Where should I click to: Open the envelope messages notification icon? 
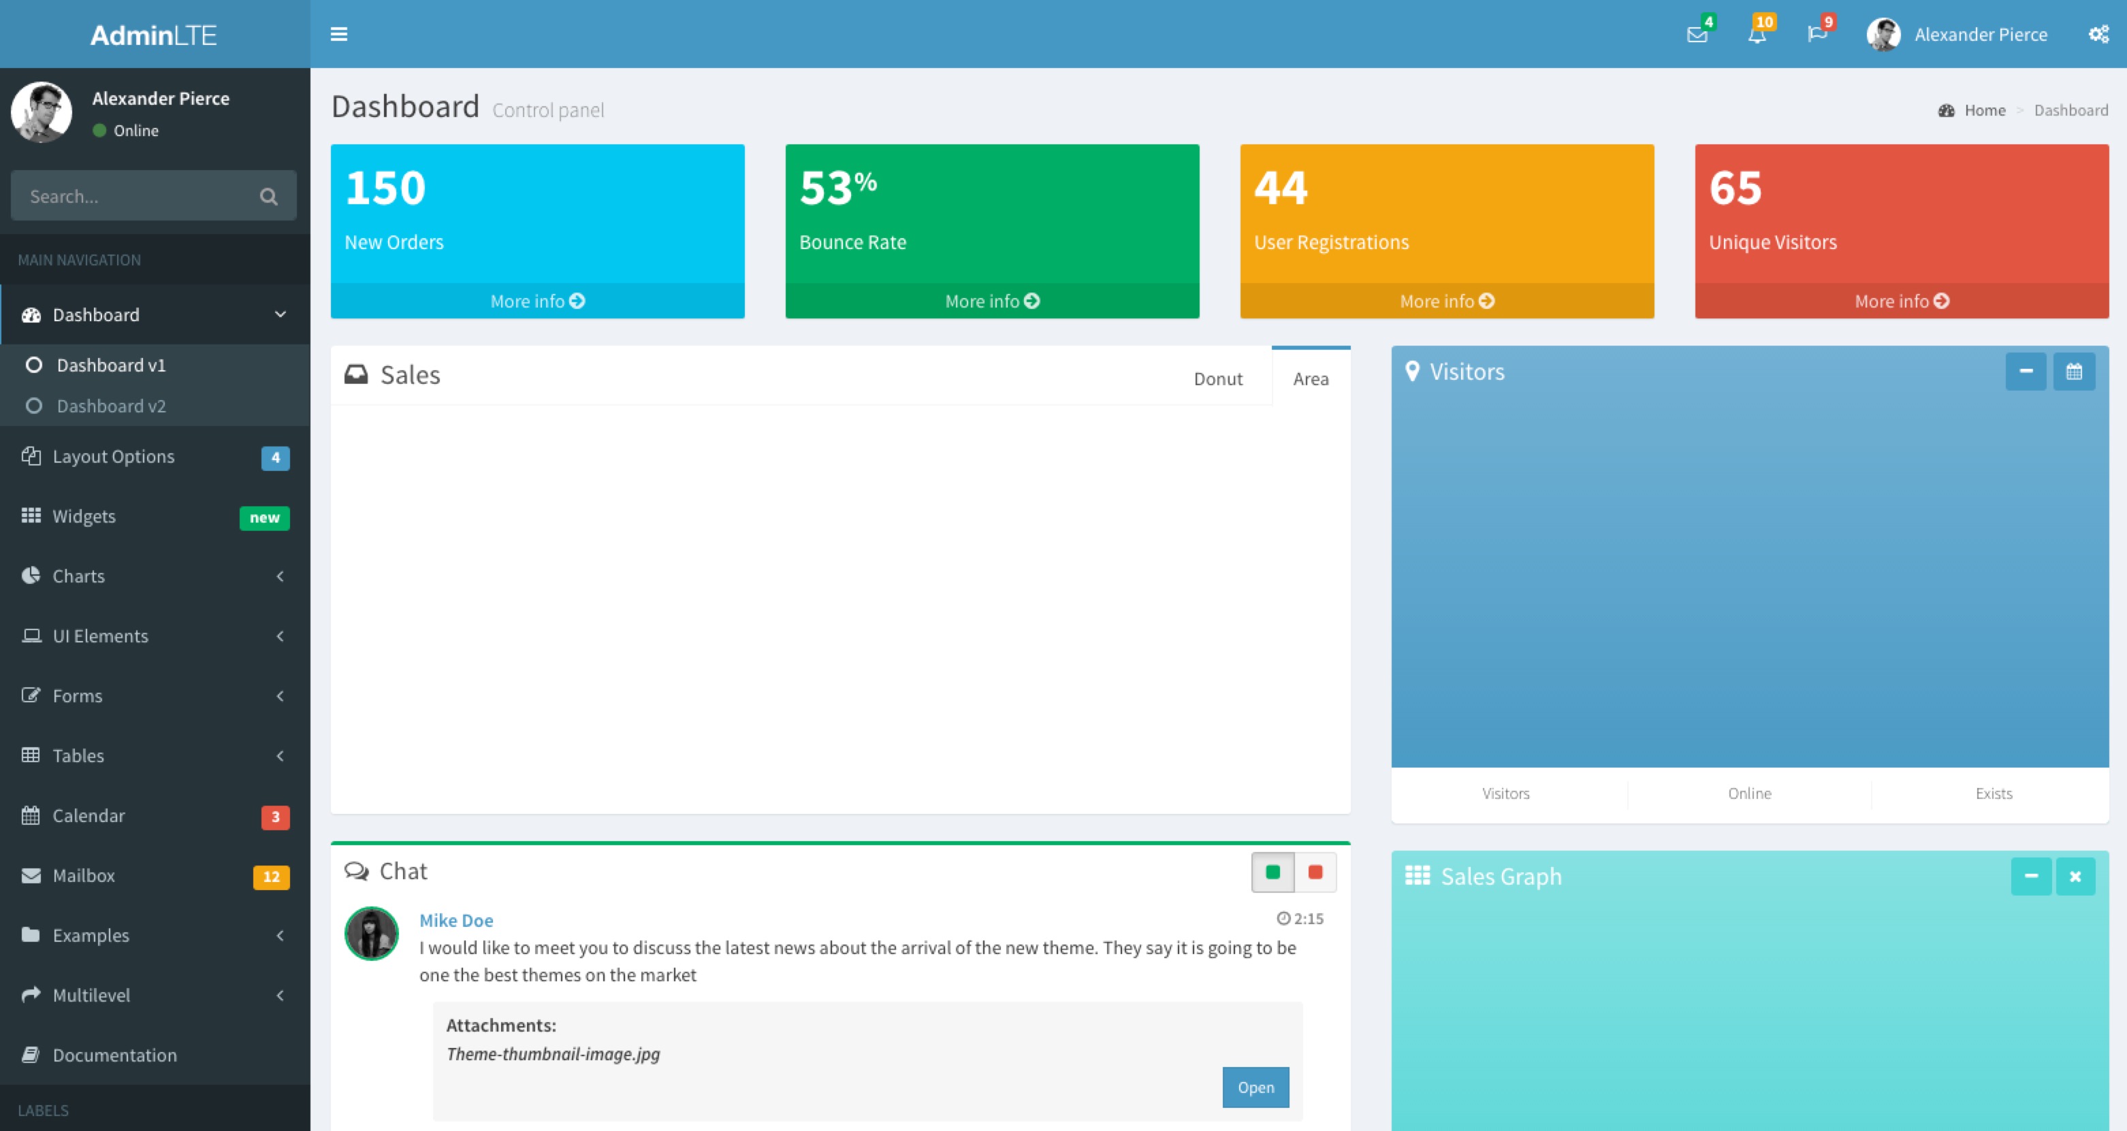1697,34
